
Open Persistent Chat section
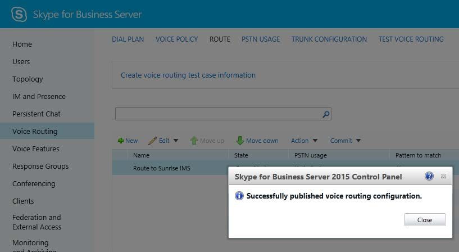pyautogui.click(x=37, y=114)
